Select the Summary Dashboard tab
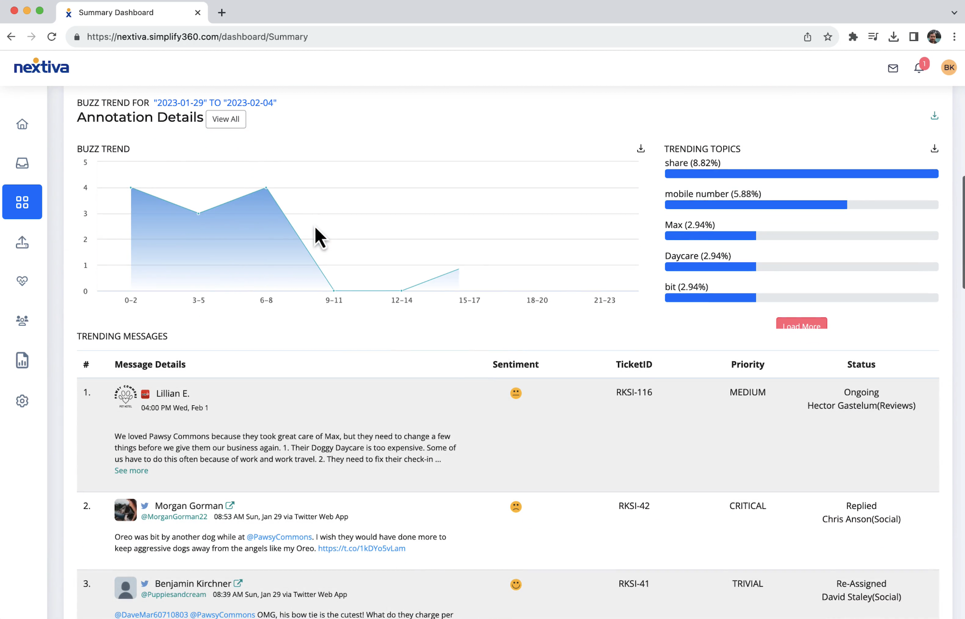 [132, 13]
